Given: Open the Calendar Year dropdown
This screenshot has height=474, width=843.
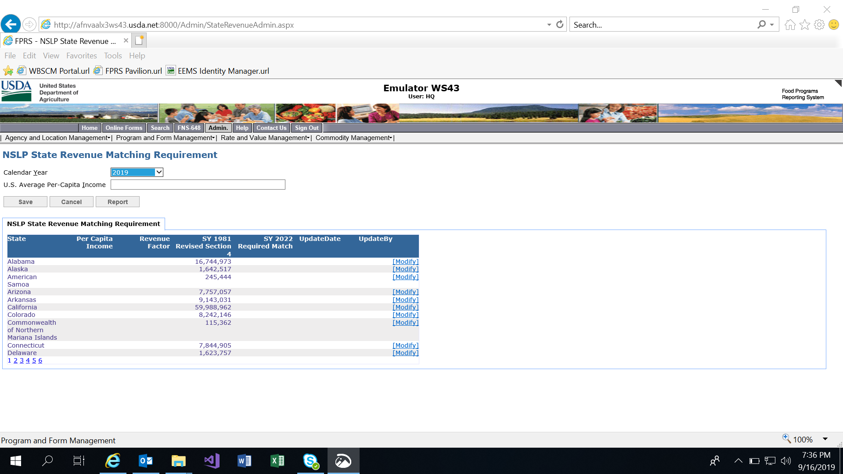Looking at the screenshot, I should tap(137, 172).
